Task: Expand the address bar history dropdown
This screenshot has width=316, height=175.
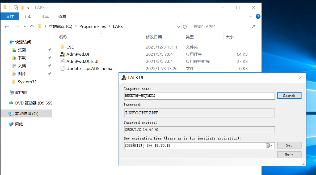Action: [178, 27]
